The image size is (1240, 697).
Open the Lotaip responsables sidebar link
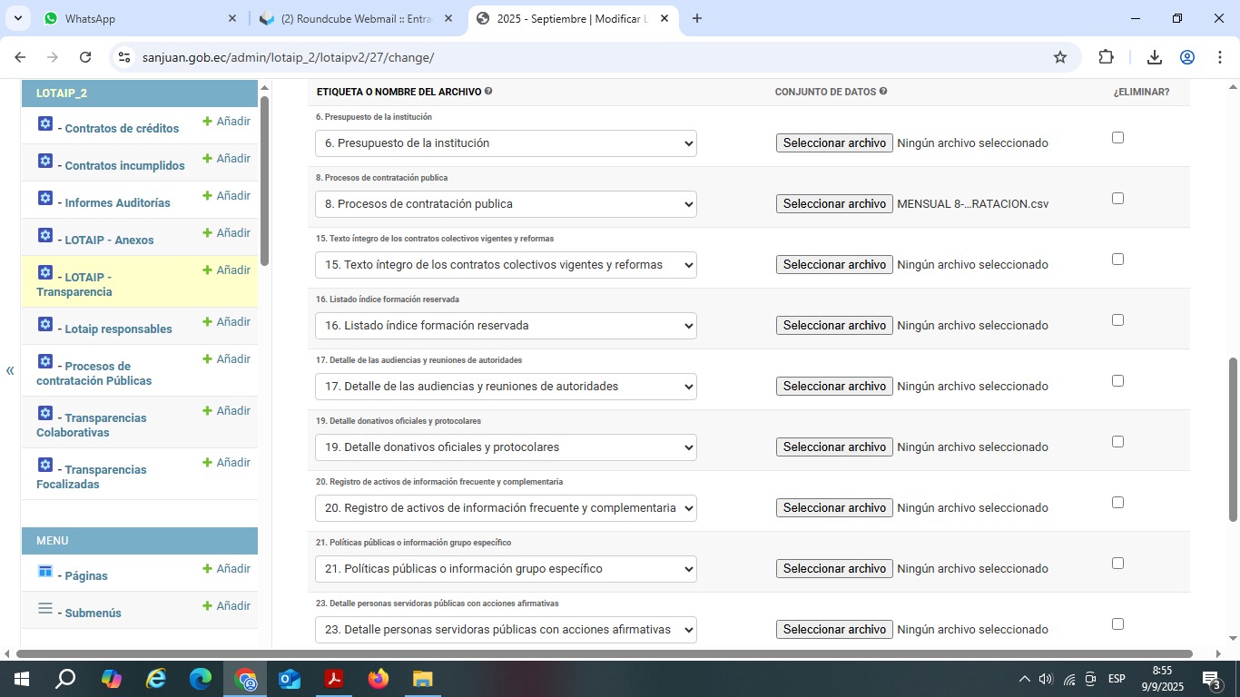[118, 329]
